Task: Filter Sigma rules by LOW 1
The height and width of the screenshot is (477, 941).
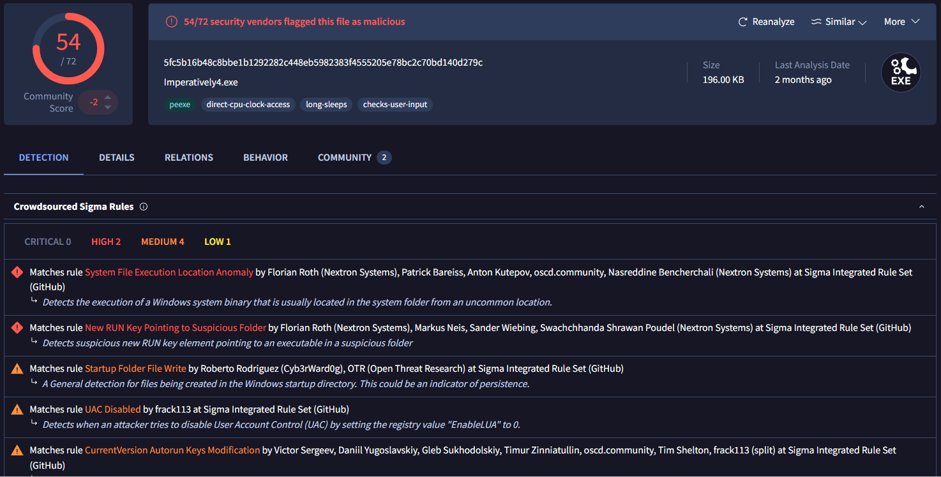Action: click(218, 242)
